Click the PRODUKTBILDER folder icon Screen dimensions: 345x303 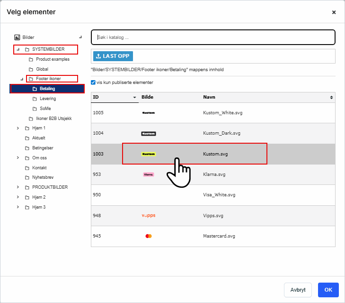(x=27, y=187)
